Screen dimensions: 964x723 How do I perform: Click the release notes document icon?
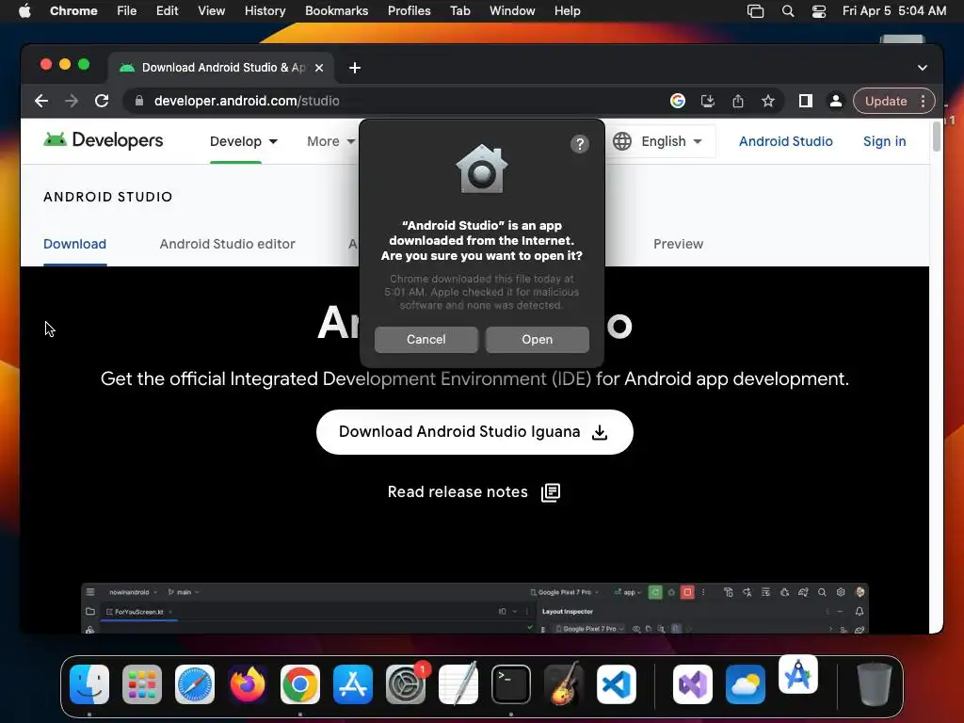click(x=550, y=492)
